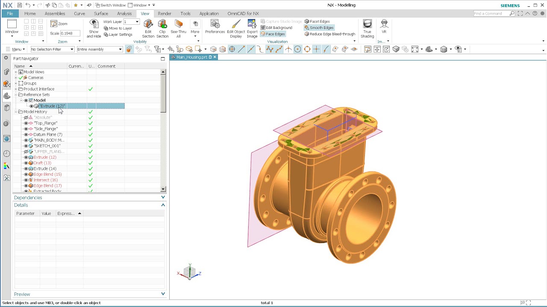Screen dimensions: 547x307
Task: Open Layer Settings
Action: [x=118, y=35]
